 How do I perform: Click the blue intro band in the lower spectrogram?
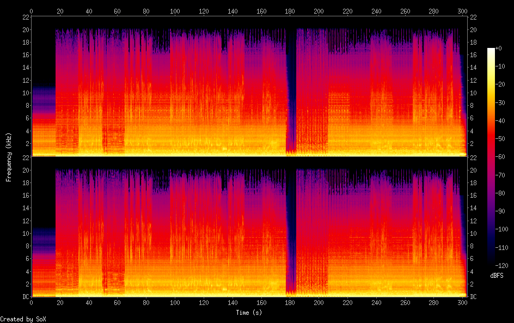click(44, 240)
